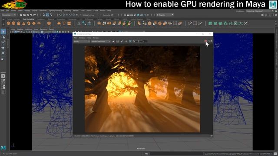Activate the Rotate tool in the toolbox
Image resolution: width=278 pixels, height=156 pixels.
pyautogui.click(x=3, y=53)
